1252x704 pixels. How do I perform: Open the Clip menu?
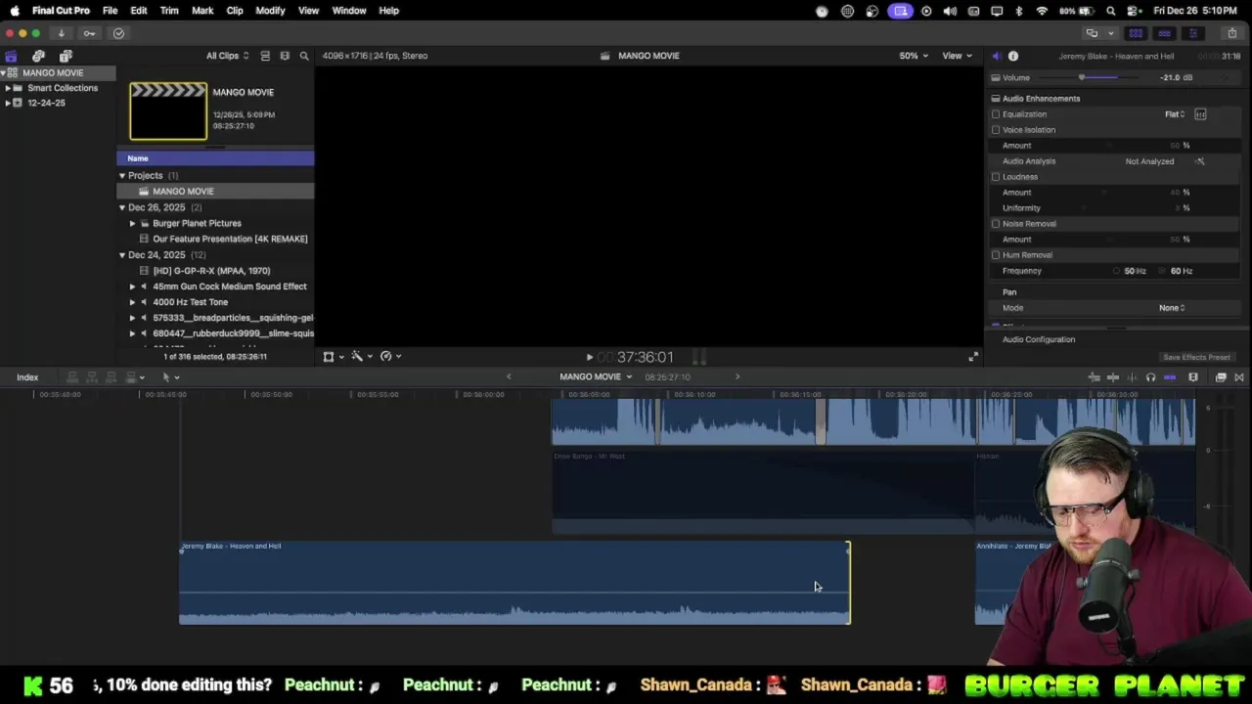[235, 11]
